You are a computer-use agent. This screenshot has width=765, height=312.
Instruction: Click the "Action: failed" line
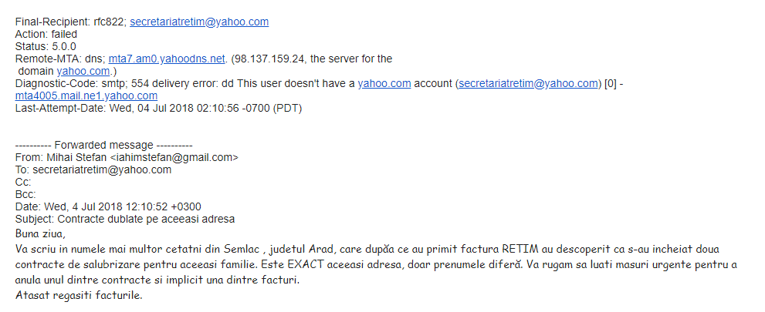46,34
